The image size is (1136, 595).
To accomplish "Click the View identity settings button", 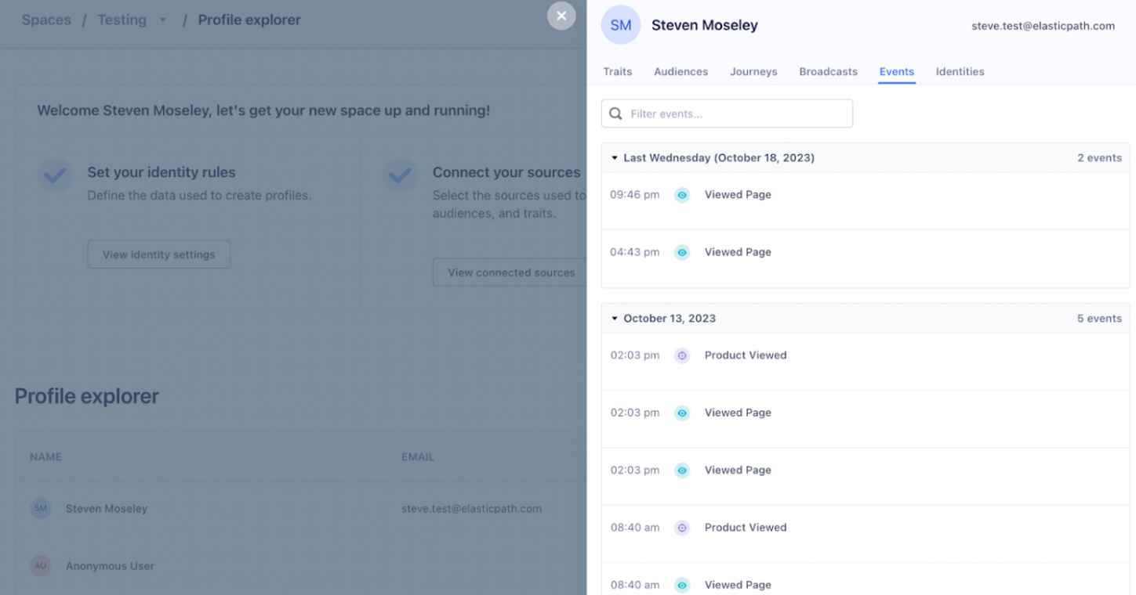I will pyautogui.click(x=158, y=254).
